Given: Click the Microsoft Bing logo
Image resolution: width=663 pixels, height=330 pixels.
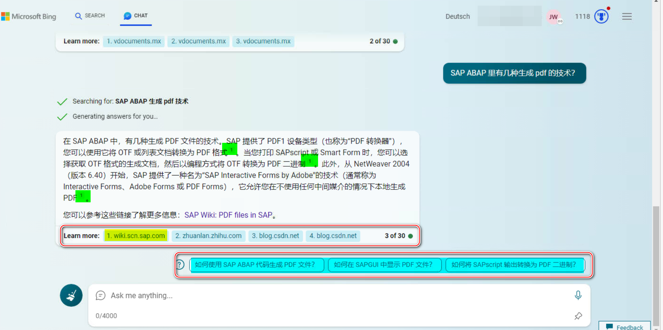Looking at the screenshot, I should [x=29, y=16].
